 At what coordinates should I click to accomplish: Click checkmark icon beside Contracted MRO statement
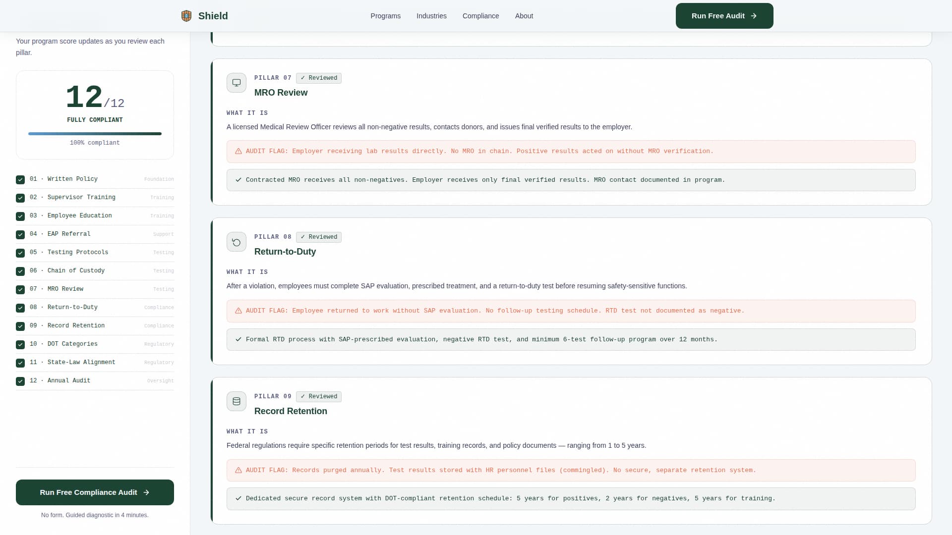[238, 180]
